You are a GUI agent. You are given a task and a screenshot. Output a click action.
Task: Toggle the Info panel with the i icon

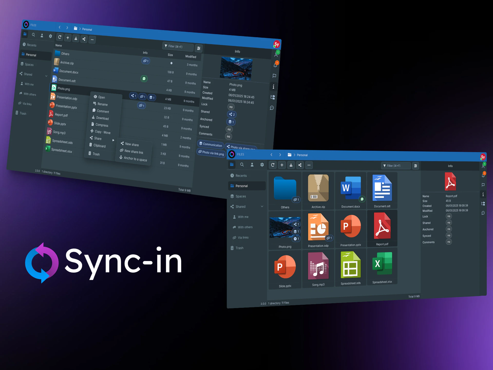483,194
